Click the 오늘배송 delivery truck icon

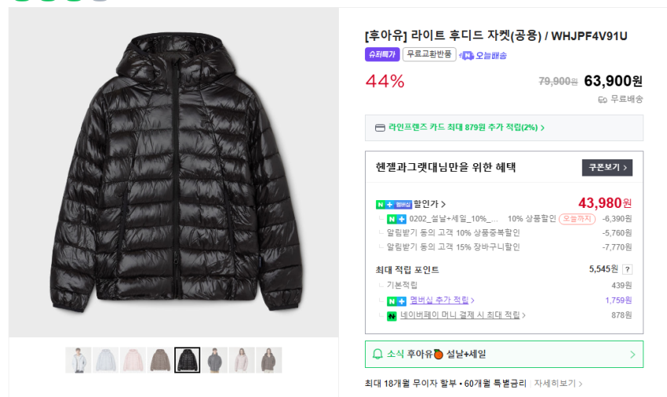466,56
